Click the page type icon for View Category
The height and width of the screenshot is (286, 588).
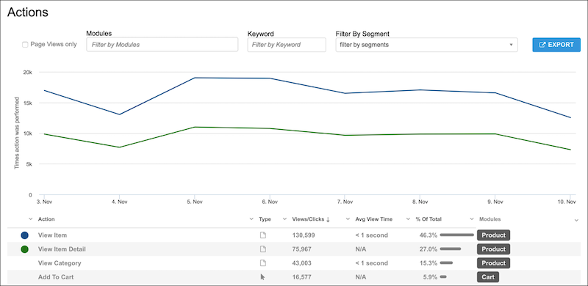coord(263,263)
